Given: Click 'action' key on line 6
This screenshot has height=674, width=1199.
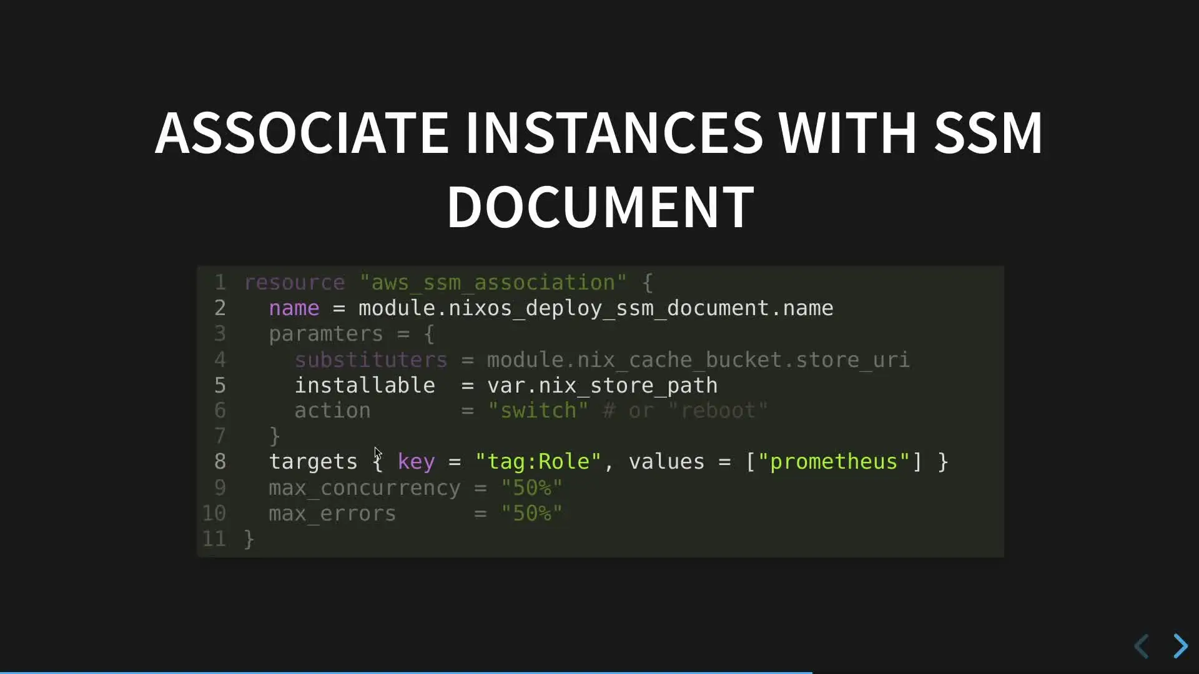Looking at the screenshot, I should [x=332, y=411].
